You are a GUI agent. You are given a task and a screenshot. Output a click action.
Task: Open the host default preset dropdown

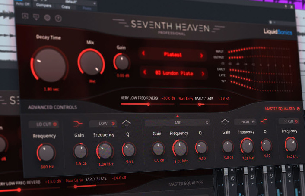[81, 3]
